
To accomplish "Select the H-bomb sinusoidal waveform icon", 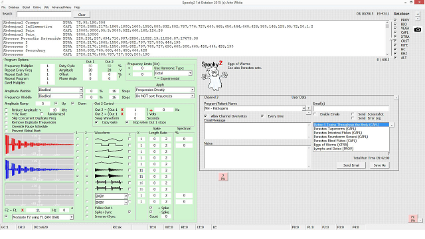I will point(109,183).
